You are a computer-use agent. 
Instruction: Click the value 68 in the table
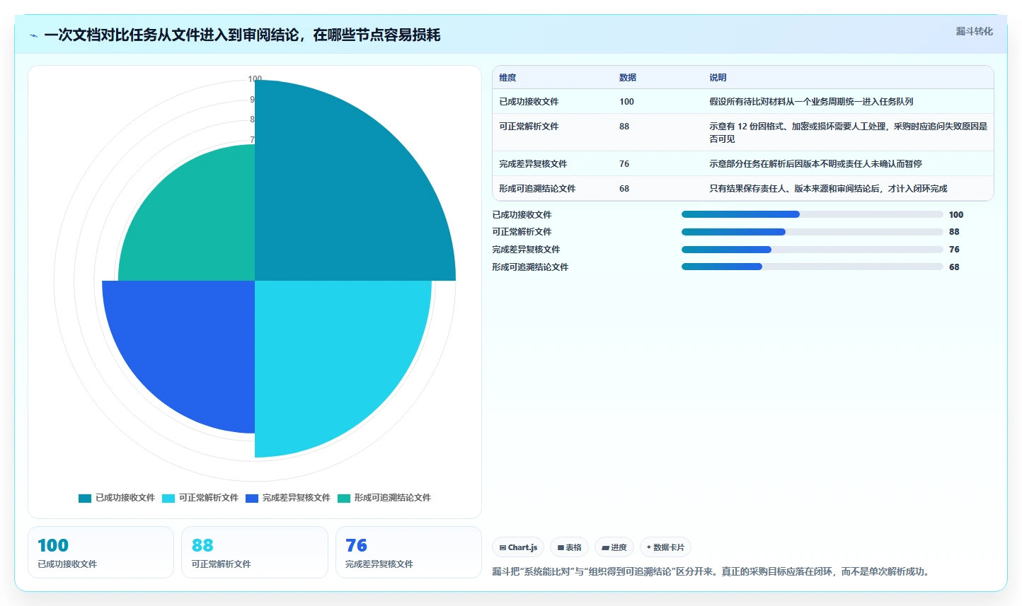(624, 189)
